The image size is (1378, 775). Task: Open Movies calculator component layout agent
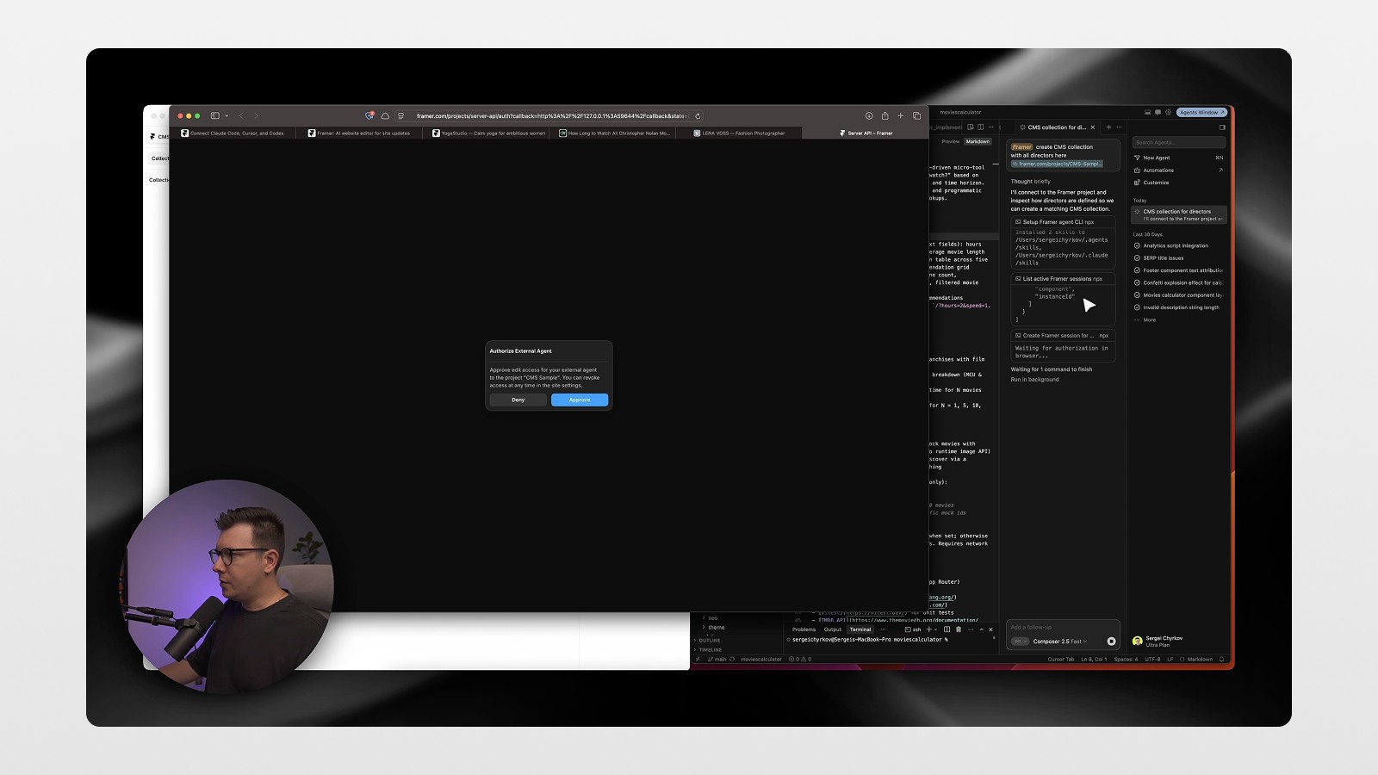(x=1178, y=295)
